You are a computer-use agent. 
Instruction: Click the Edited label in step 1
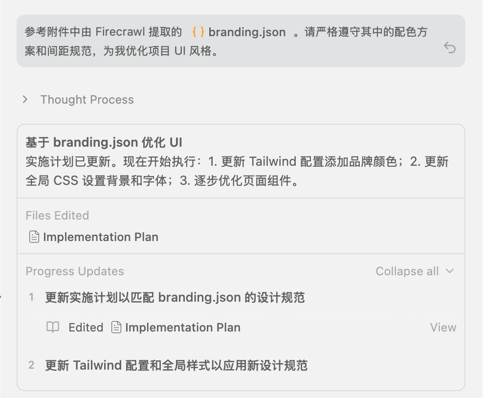tap(86, 327)
